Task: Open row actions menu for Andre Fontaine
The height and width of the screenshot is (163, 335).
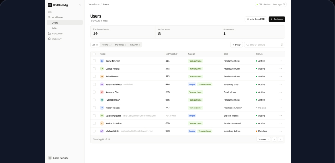Action: [x=281, y=123]
